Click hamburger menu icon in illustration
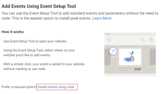163x94 pixels. tap(109, 40)
